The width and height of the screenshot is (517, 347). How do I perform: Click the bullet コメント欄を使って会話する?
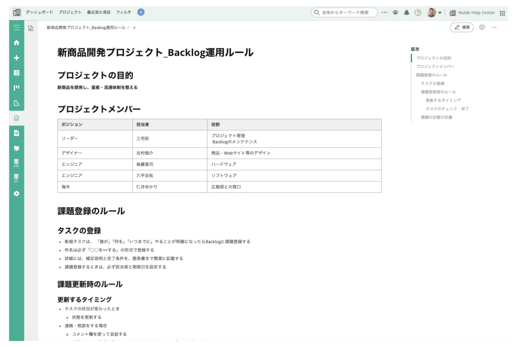(x=99, y=334)
